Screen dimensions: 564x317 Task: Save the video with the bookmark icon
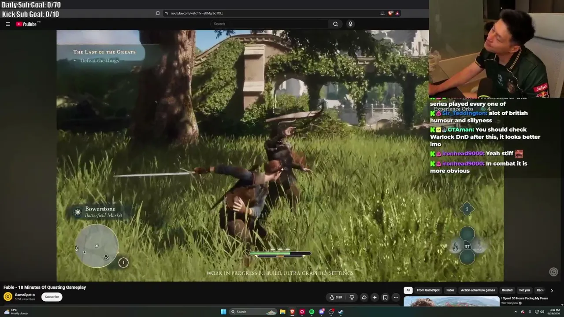point(385,297)
